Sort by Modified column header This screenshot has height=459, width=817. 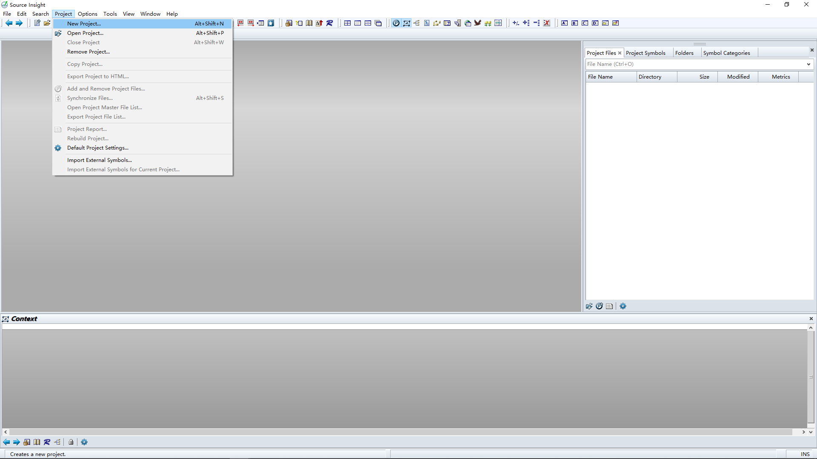click(x=738, y=77)
